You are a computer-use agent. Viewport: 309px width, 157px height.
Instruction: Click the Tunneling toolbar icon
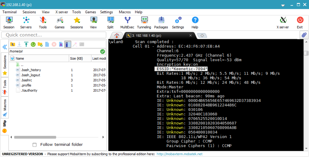pyautogui.click(x=144, y=23)
